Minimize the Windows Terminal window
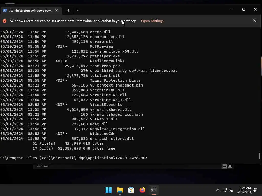 232,9
